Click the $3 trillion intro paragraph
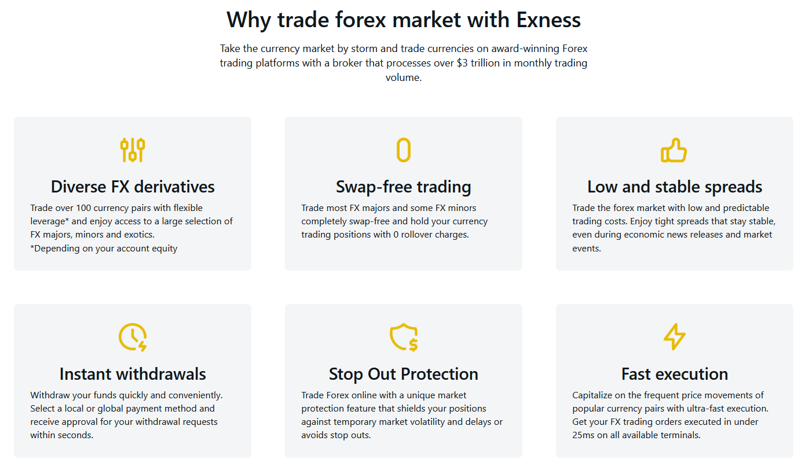The height and width of the screenshot is (463, 798). click(x=404, y=63)
